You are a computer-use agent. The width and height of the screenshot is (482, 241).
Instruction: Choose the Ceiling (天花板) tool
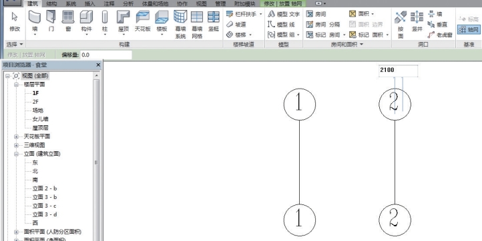[142, 17]
